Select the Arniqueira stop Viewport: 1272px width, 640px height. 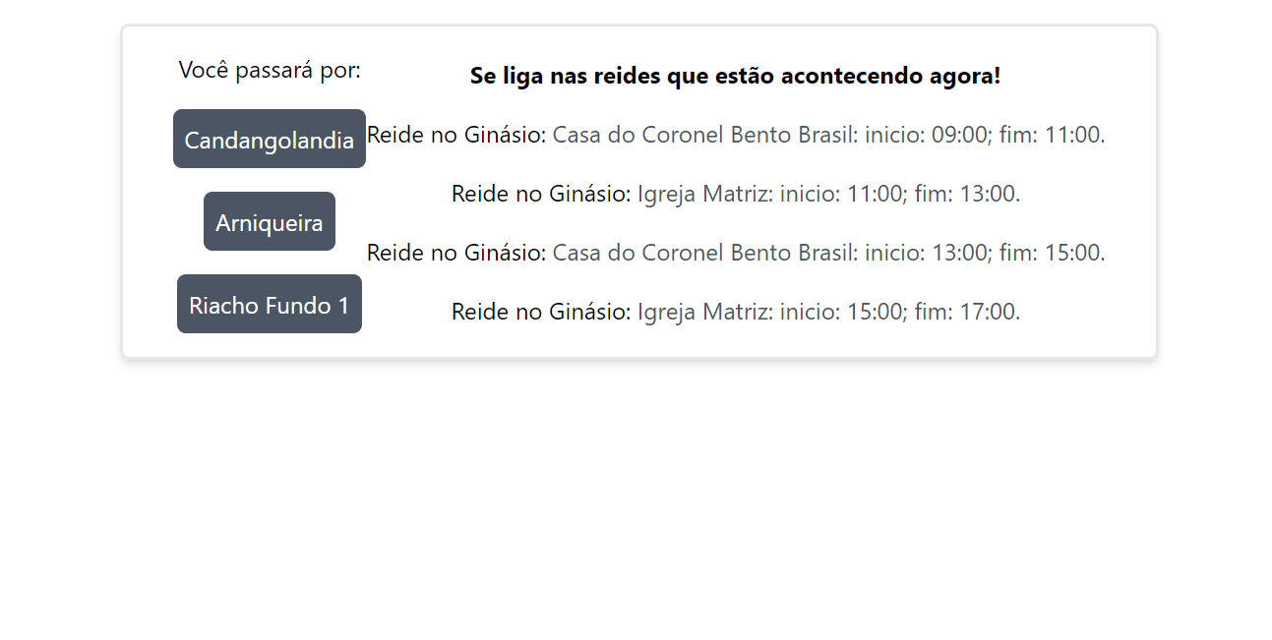click(269, 221)
